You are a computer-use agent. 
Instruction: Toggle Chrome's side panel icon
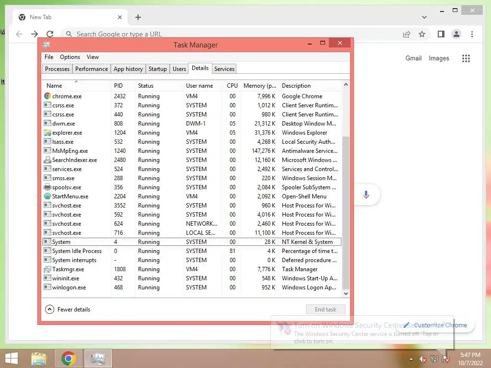441,34
